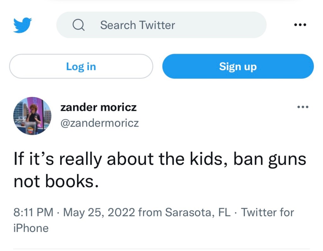Click the 8:11 PM timestamp
This screenshot has width=323, height=251.
(33, 212)
